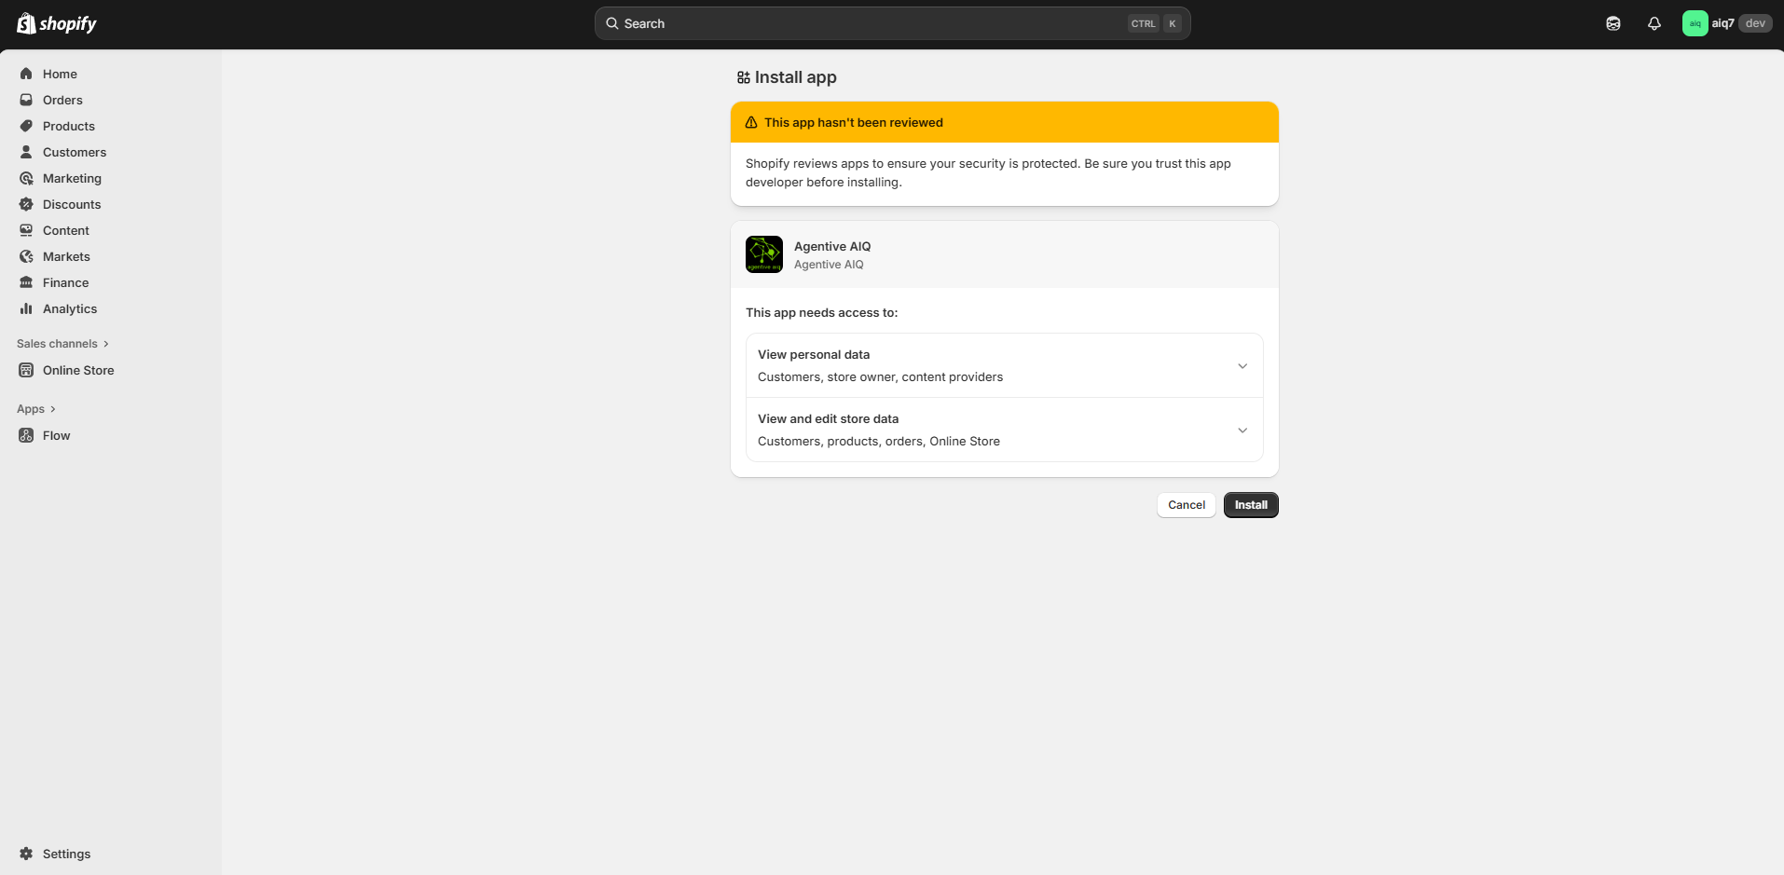Select Customers in sidebar

click(75, 152)
